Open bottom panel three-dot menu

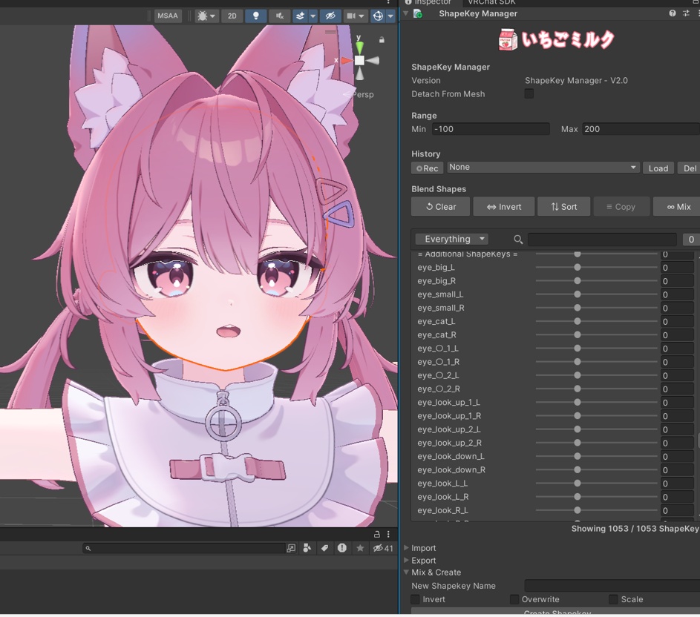click(x=388, y=534)
